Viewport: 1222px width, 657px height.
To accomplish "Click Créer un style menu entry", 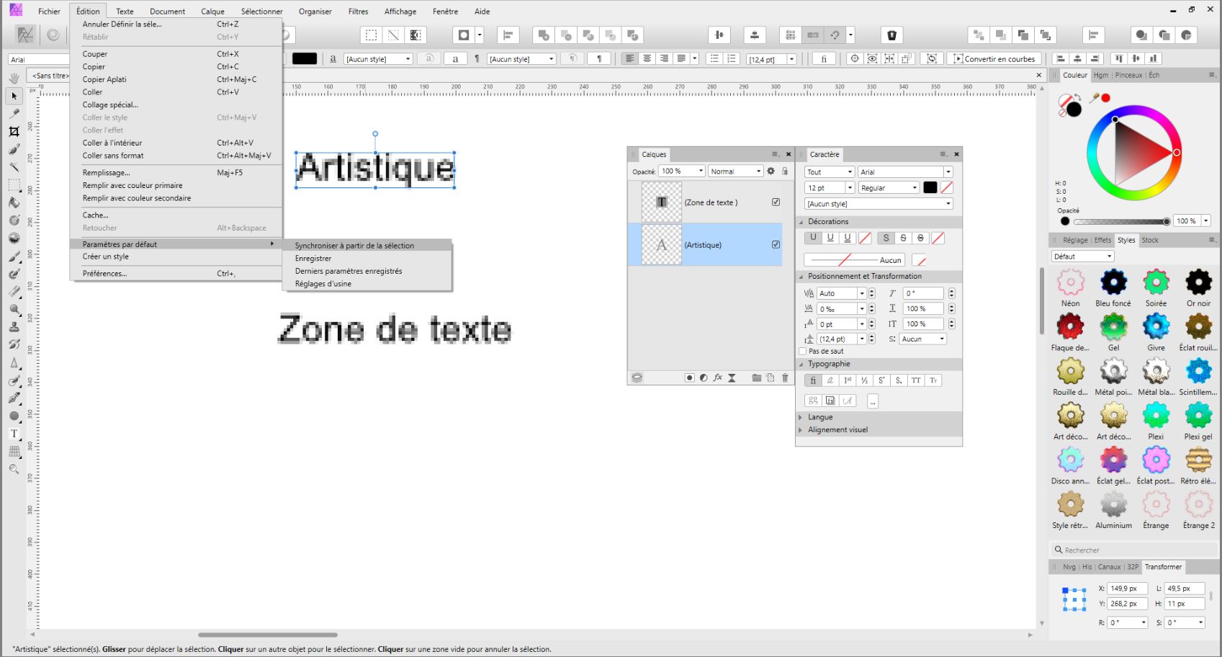I will coord(106,256).
